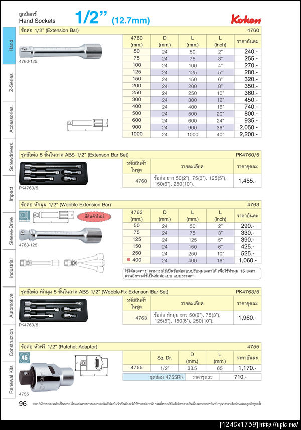The width and height of the screenshot is (301, 430).
Task: Open the industrial side tab
Action: (9, 268)
